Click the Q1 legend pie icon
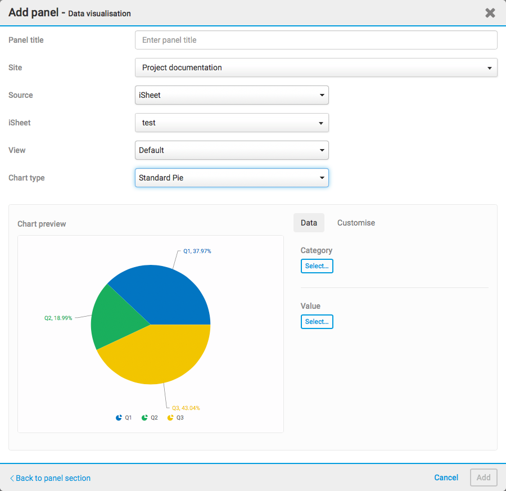 [x=119, y=418]
